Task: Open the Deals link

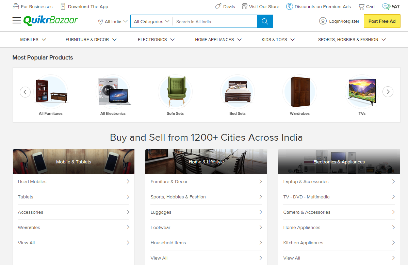Action: pos(229,7)
